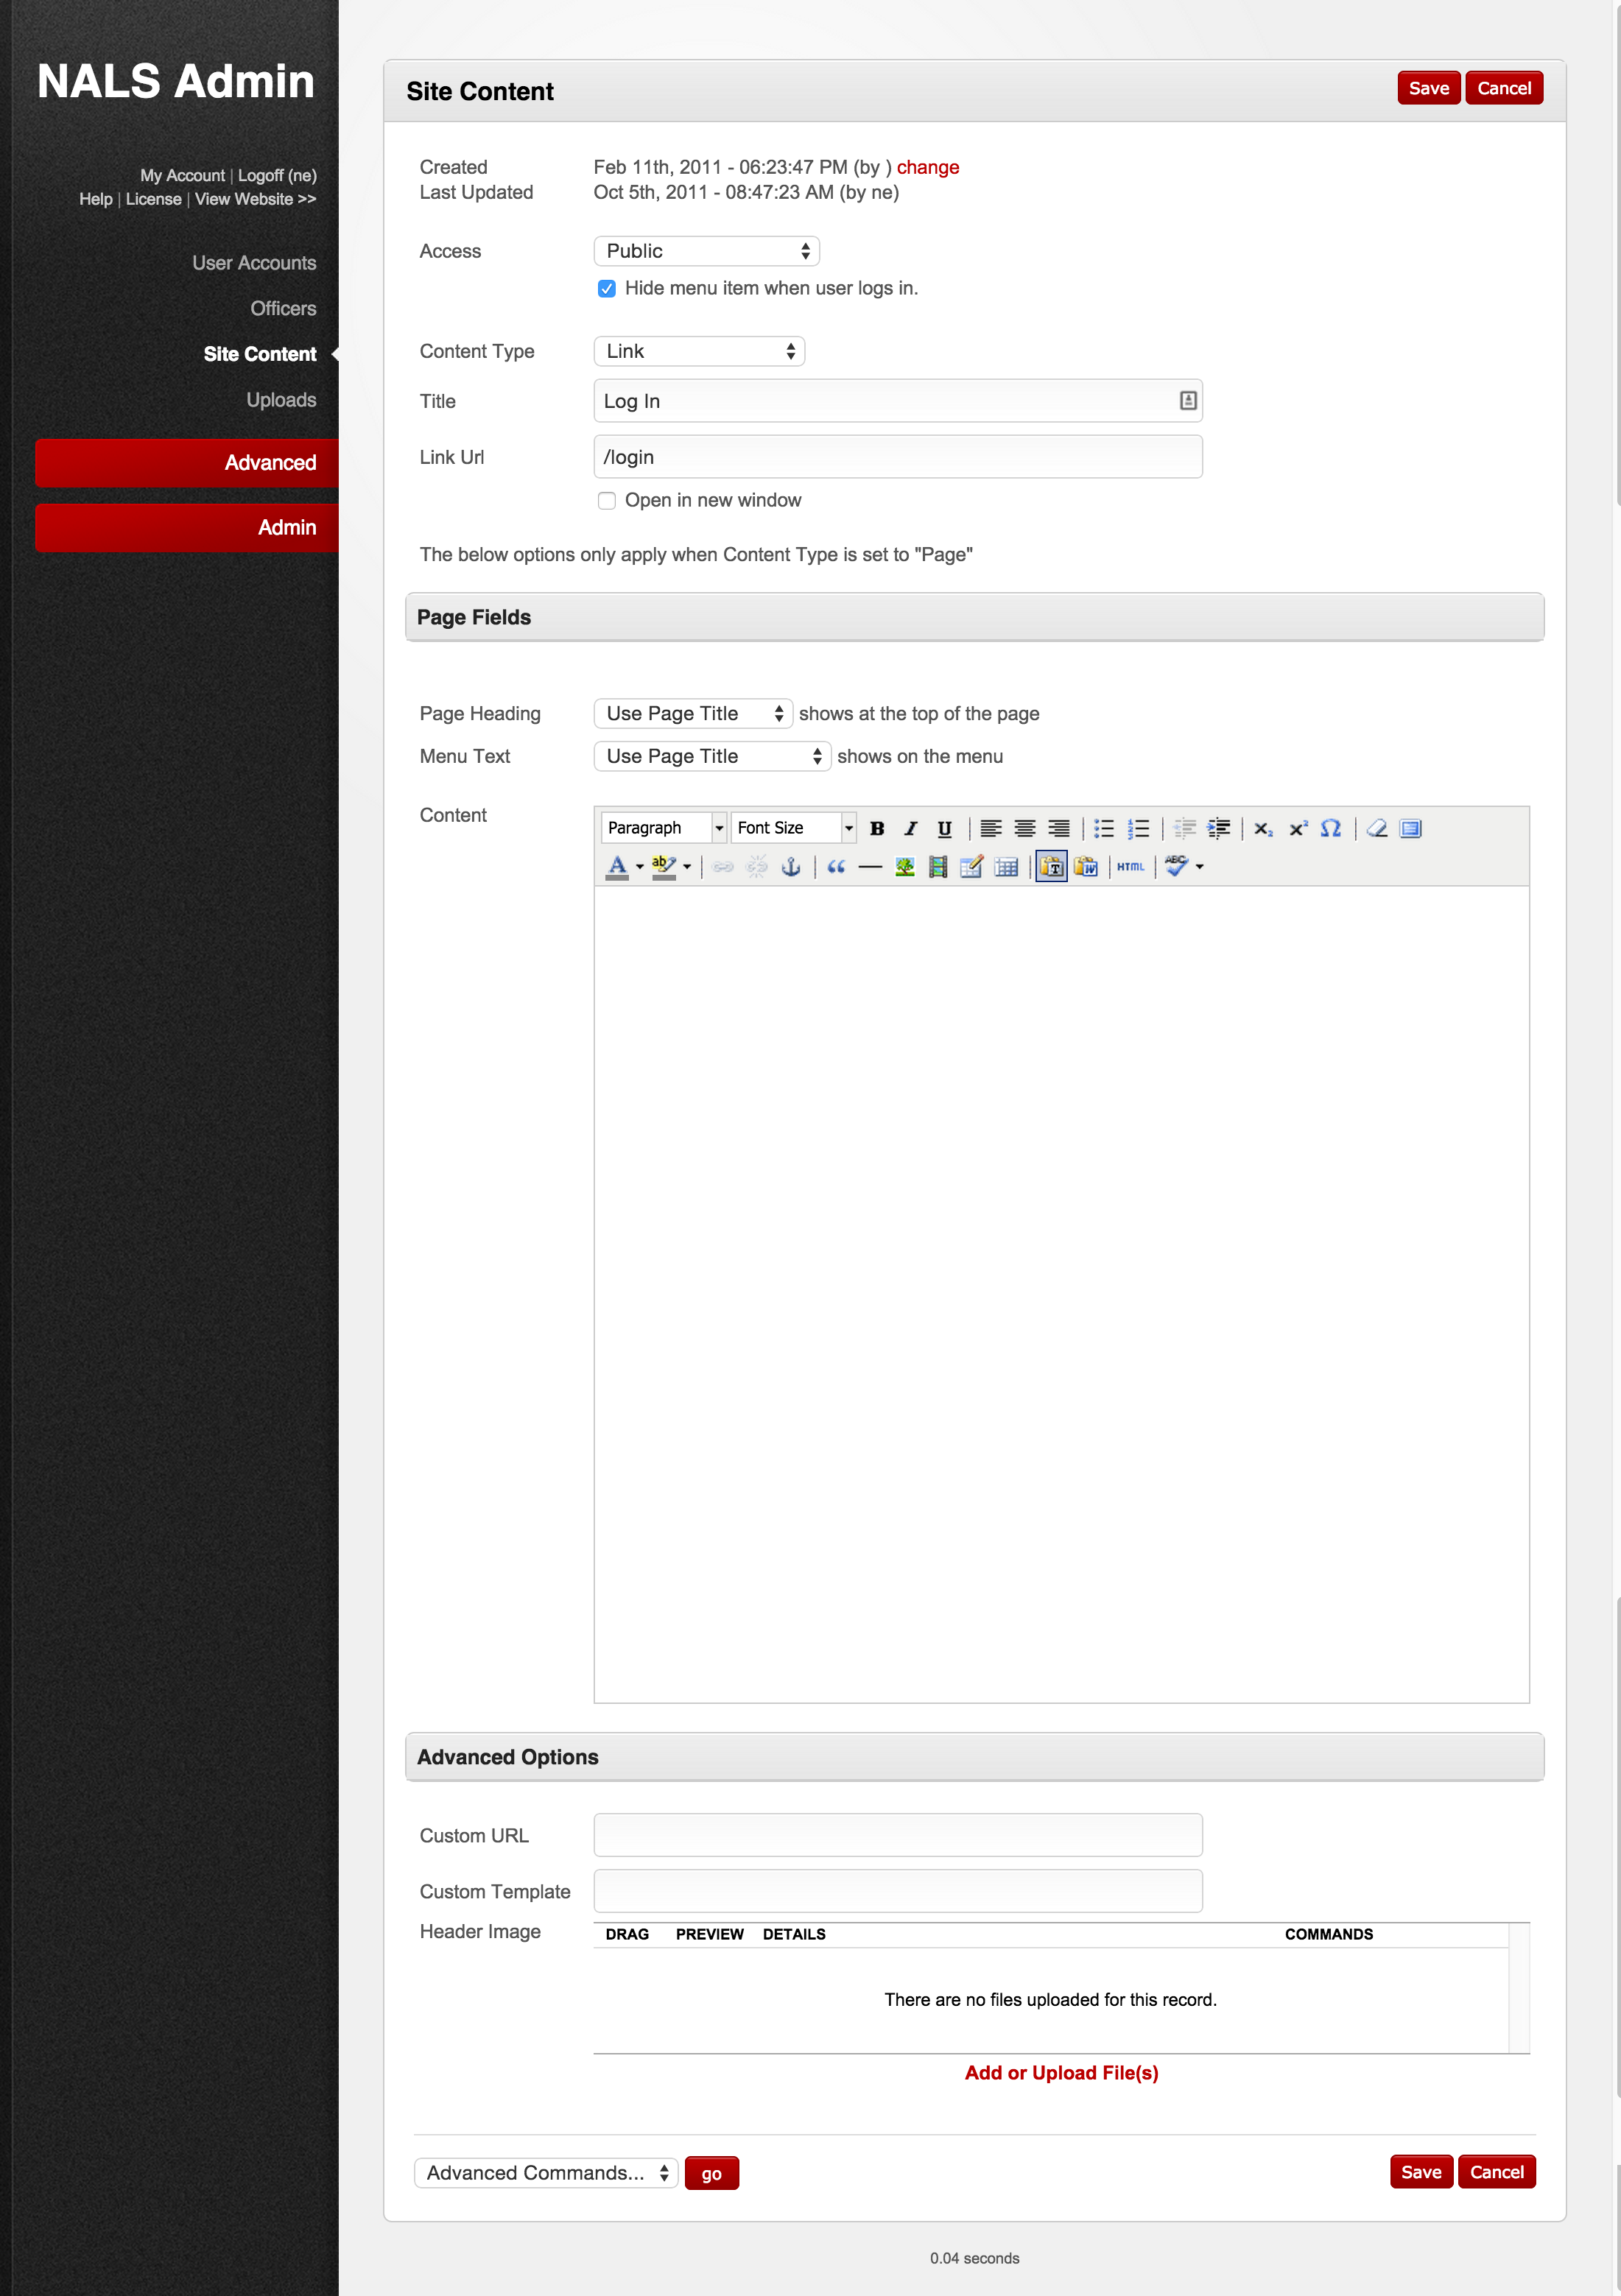1621x2296 pixels.
Task: Open the Uploads sidebar menu item
Action: click(x=281, y=400)
